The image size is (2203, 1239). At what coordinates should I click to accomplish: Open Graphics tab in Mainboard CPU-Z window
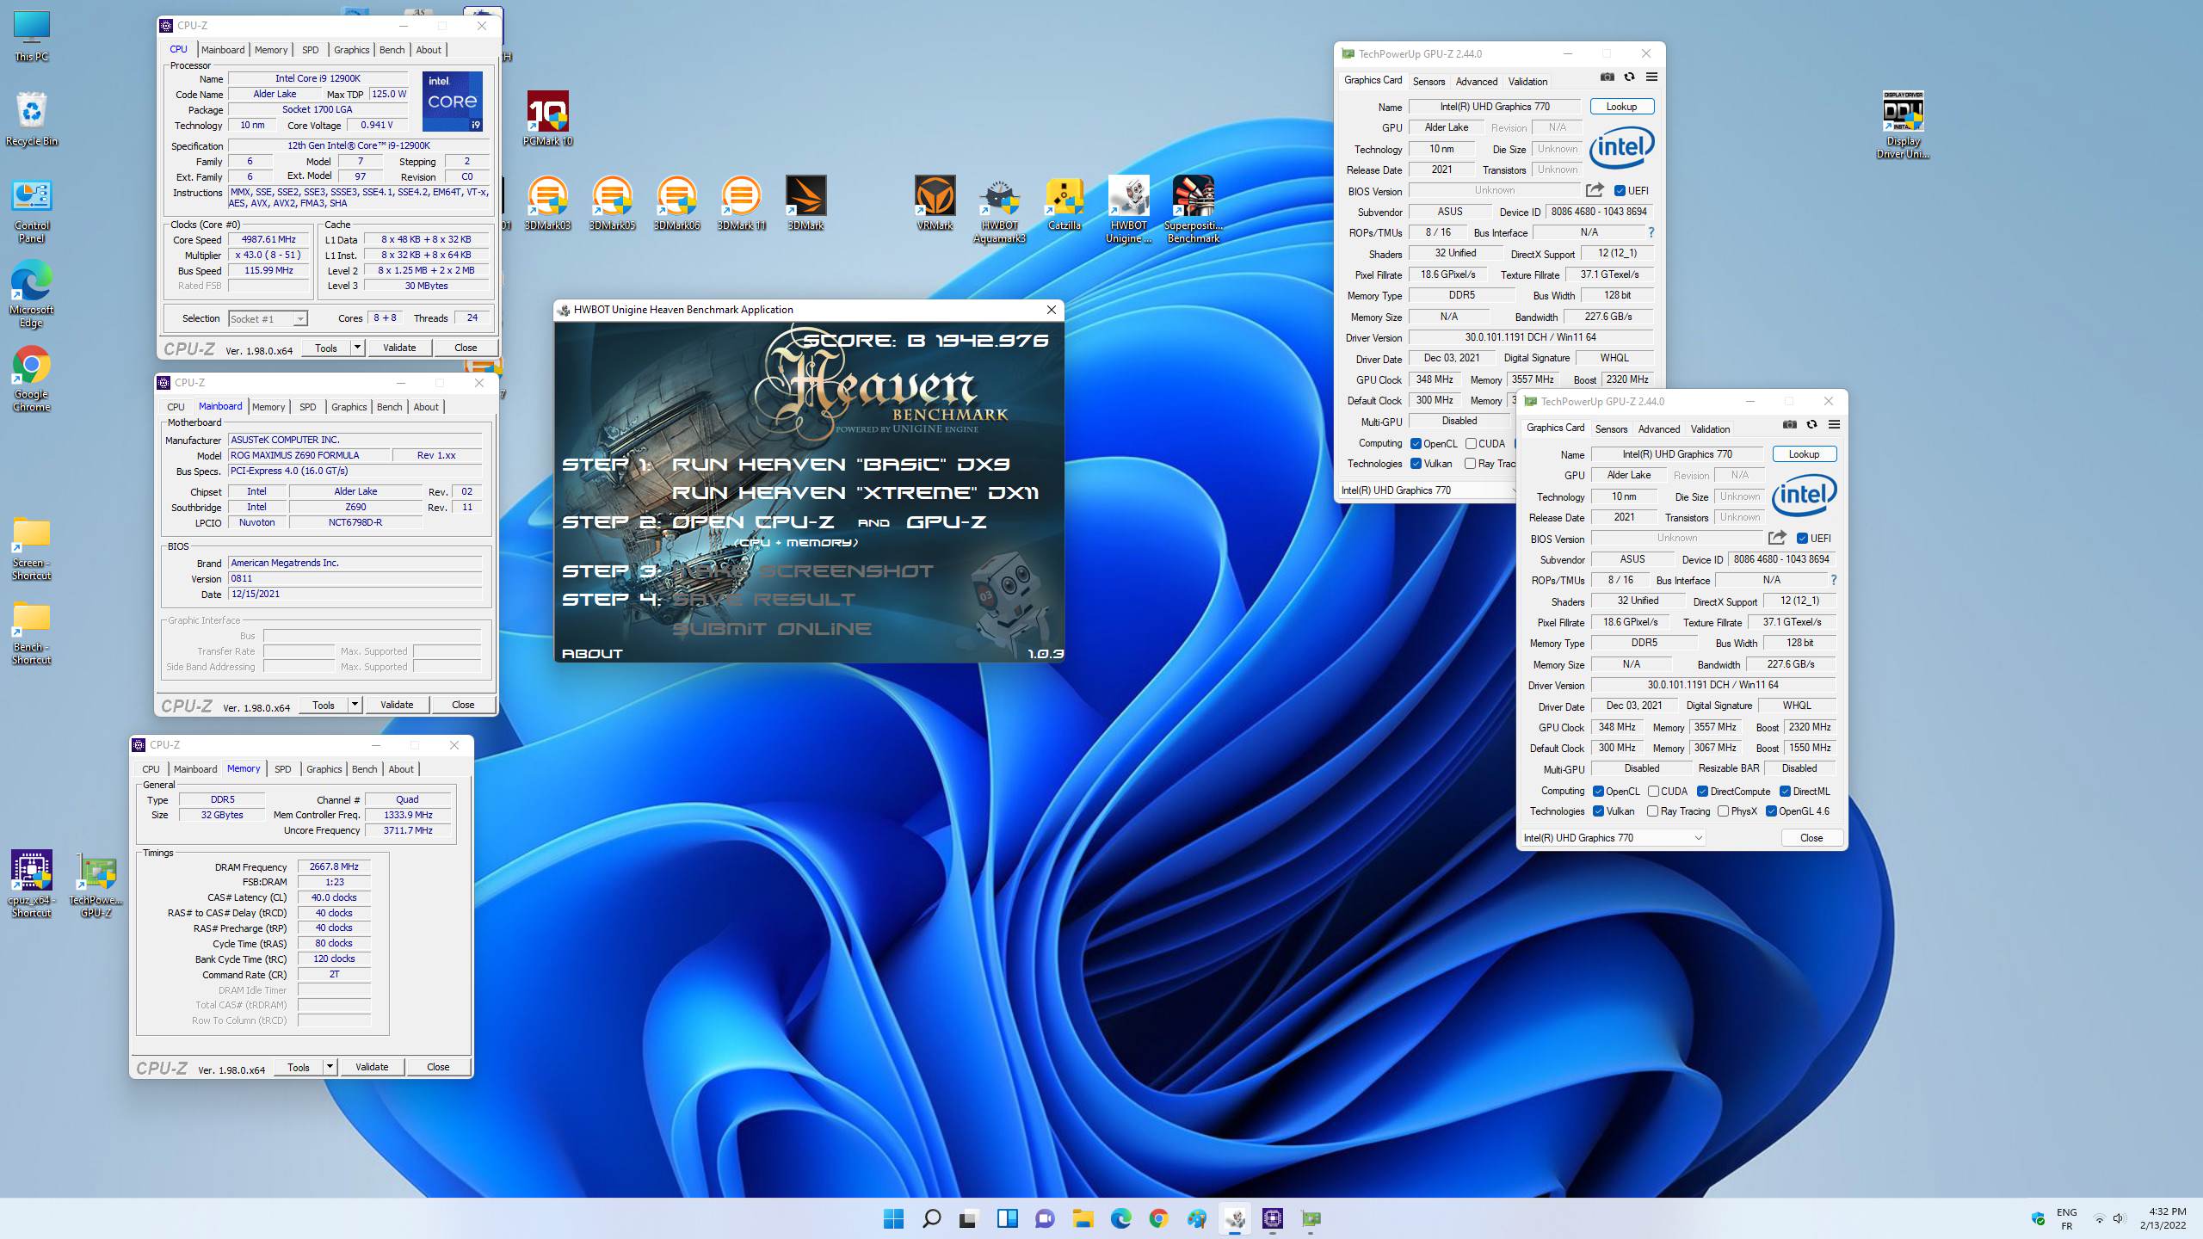click(349, 407)
